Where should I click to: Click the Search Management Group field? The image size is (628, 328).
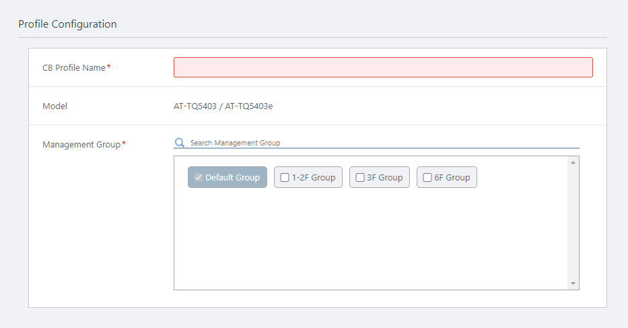(384, 143)
